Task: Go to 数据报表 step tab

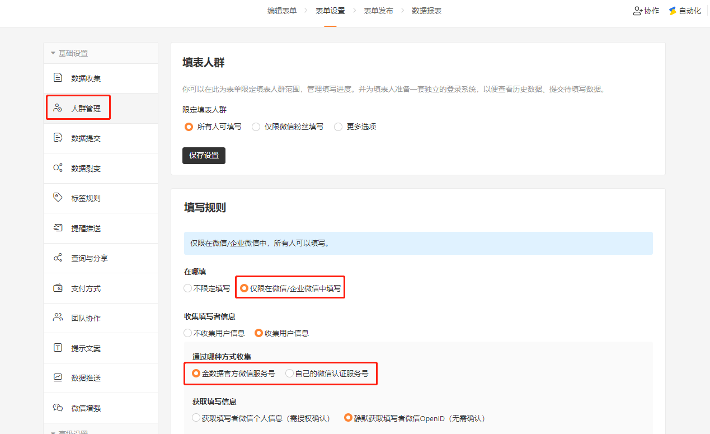Action: click(427, 11)
